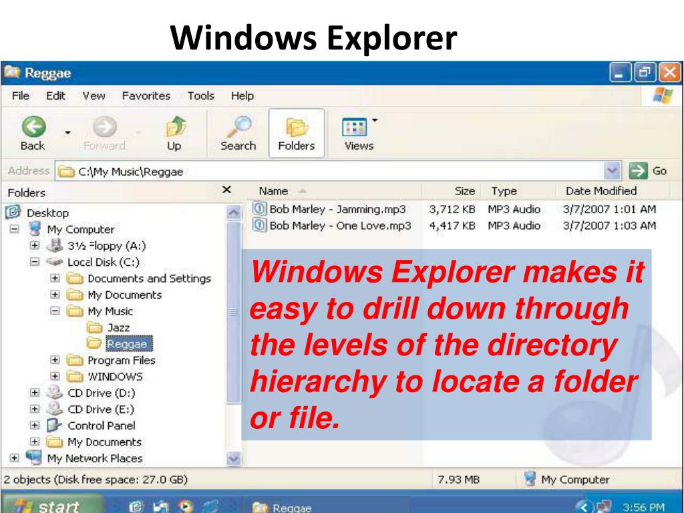Select the Jazz folder icon
The width and height of the screenshot is (684, 513).
click(95, 327)
